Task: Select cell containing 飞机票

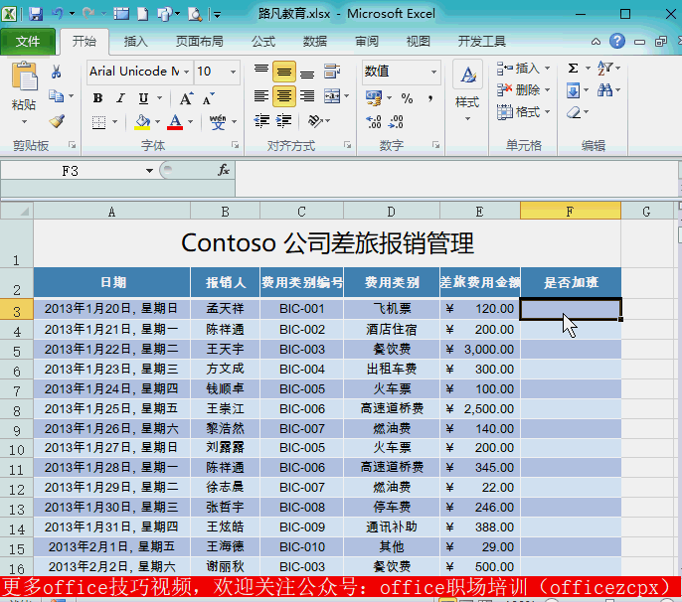Action: tap(391, 309)
